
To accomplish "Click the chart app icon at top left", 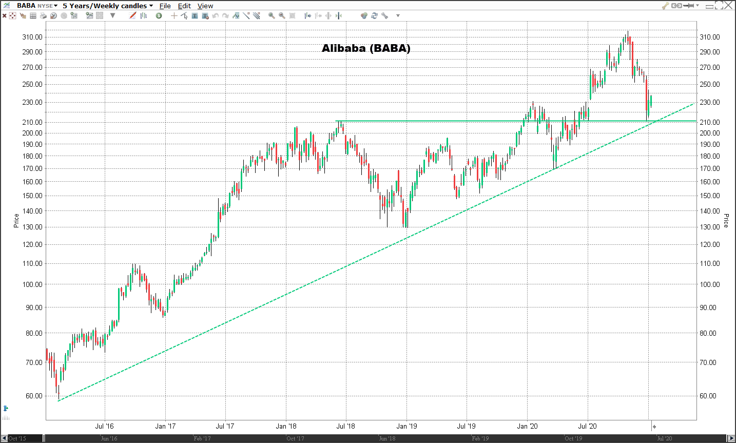I will [x=7, y=5].
